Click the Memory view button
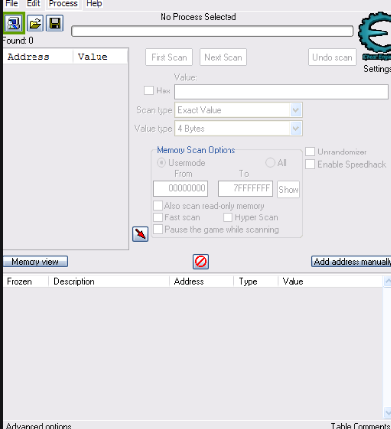Screen dimensions: 391x429 [x=35, y=262]
